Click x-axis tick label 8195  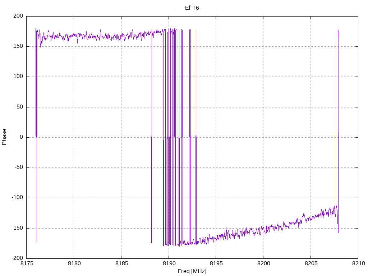point(216,263)
